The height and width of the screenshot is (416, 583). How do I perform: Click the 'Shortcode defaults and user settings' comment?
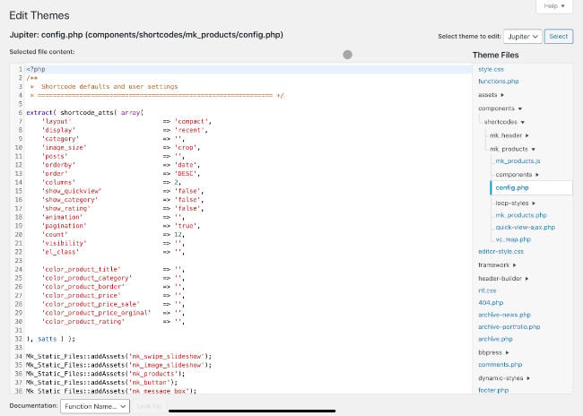[109, 87]
